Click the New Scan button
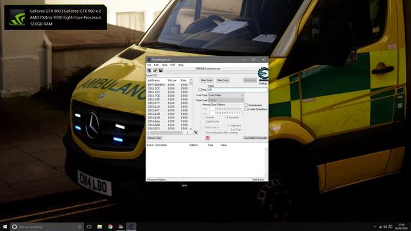Viewport: 411px width, 231px height. tap(206, 80)
